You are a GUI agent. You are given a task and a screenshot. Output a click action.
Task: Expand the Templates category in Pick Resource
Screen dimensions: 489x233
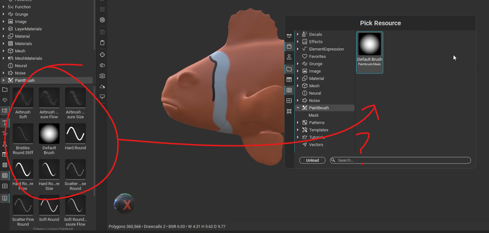tap(298, 130)
